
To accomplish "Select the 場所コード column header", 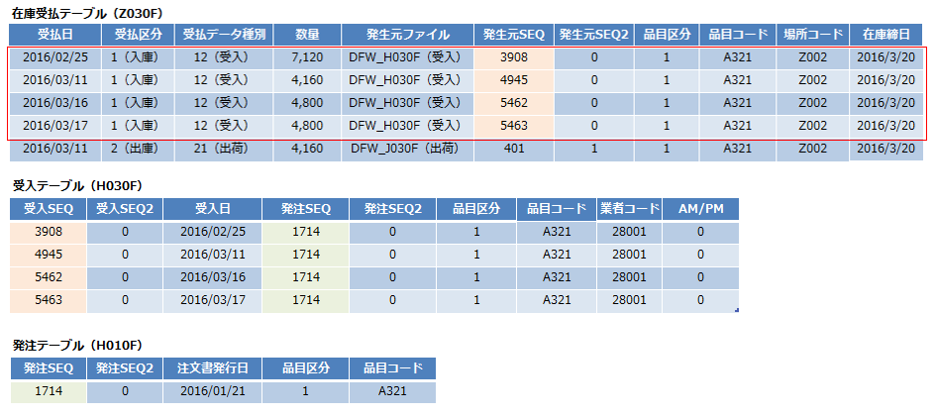I will click(812, 35).
